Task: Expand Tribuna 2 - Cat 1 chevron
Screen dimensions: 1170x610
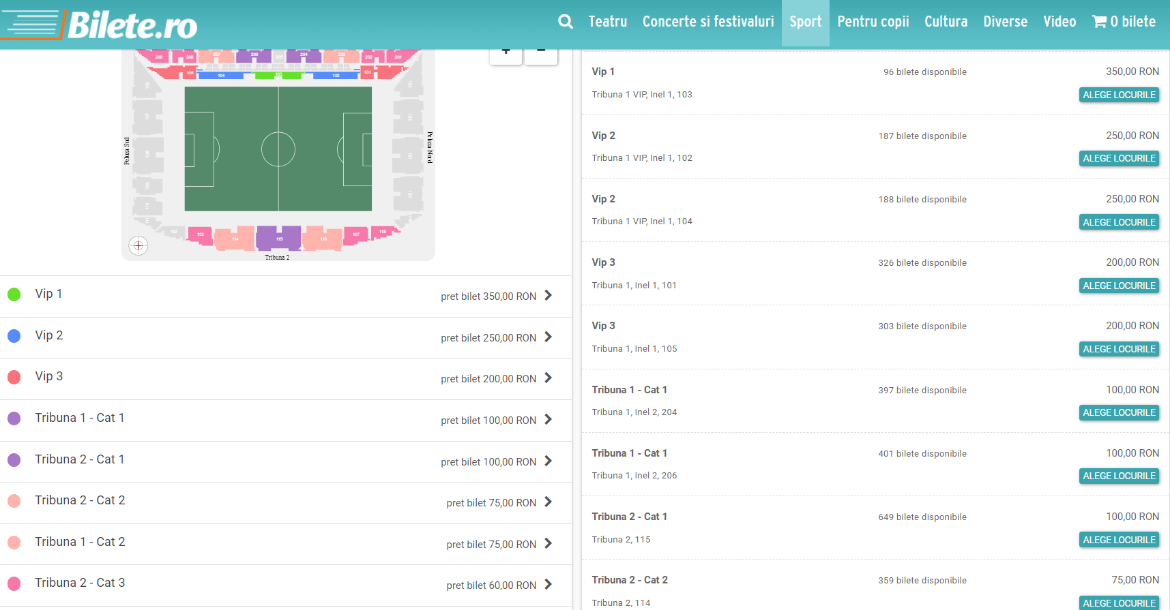Action: tap(548, 461)
